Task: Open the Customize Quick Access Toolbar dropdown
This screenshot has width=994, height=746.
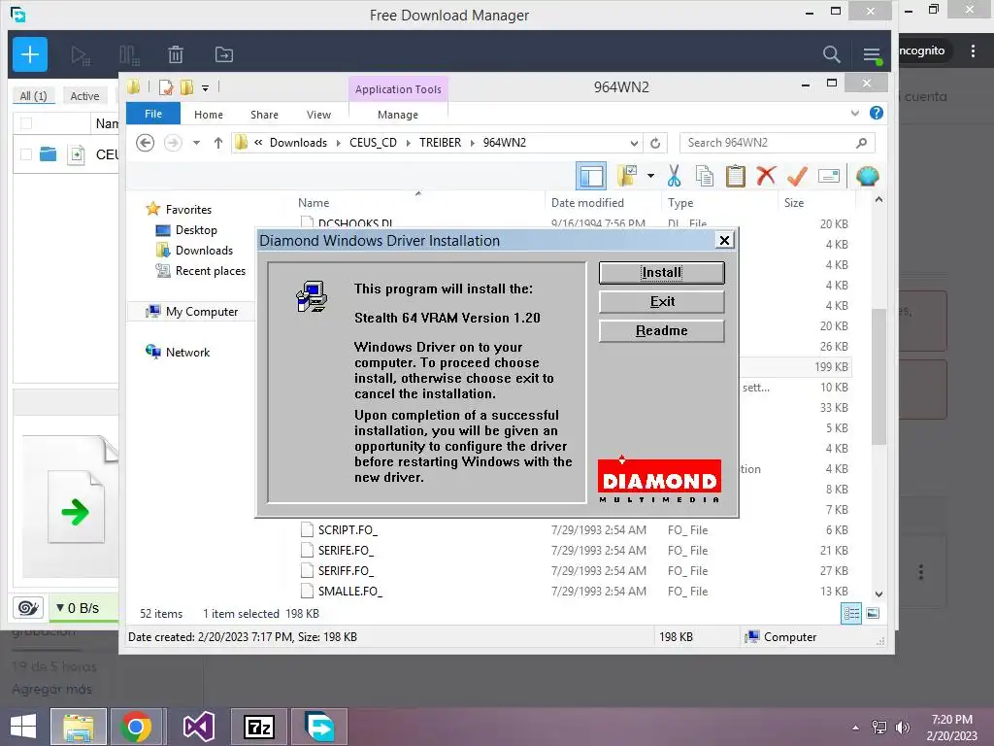Action: [206, 88]
